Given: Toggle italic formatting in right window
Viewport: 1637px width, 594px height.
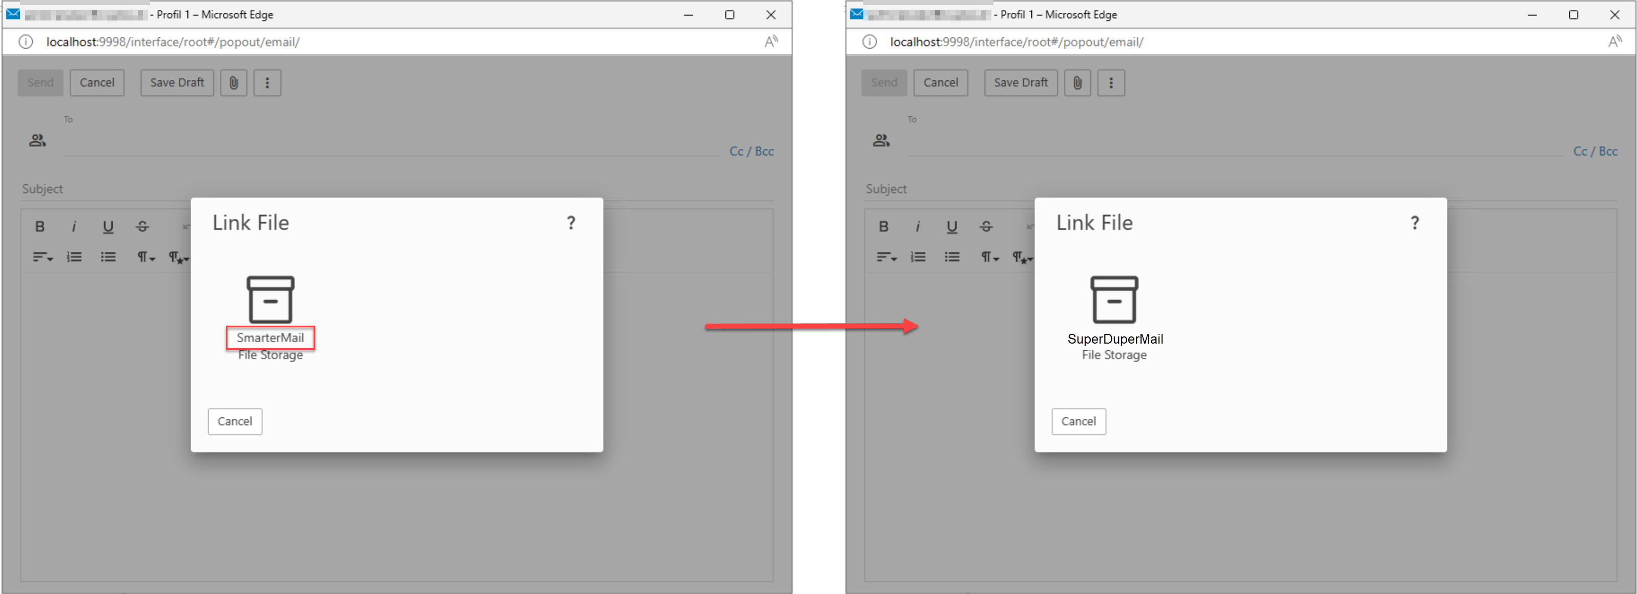Looking at the screenshot, I should (x=918, y=226).
